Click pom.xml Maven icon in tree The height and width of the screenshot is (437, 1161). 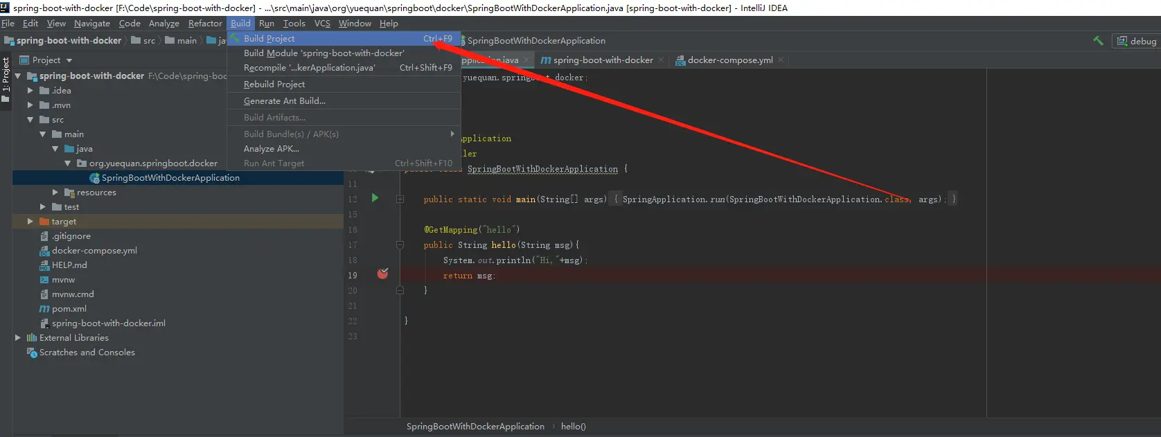(44, 309)
